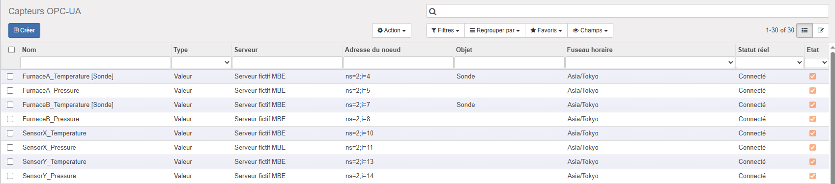Screen dimensions: 835x184
Task: Switch to list view icon
Action: coord(805,30)
